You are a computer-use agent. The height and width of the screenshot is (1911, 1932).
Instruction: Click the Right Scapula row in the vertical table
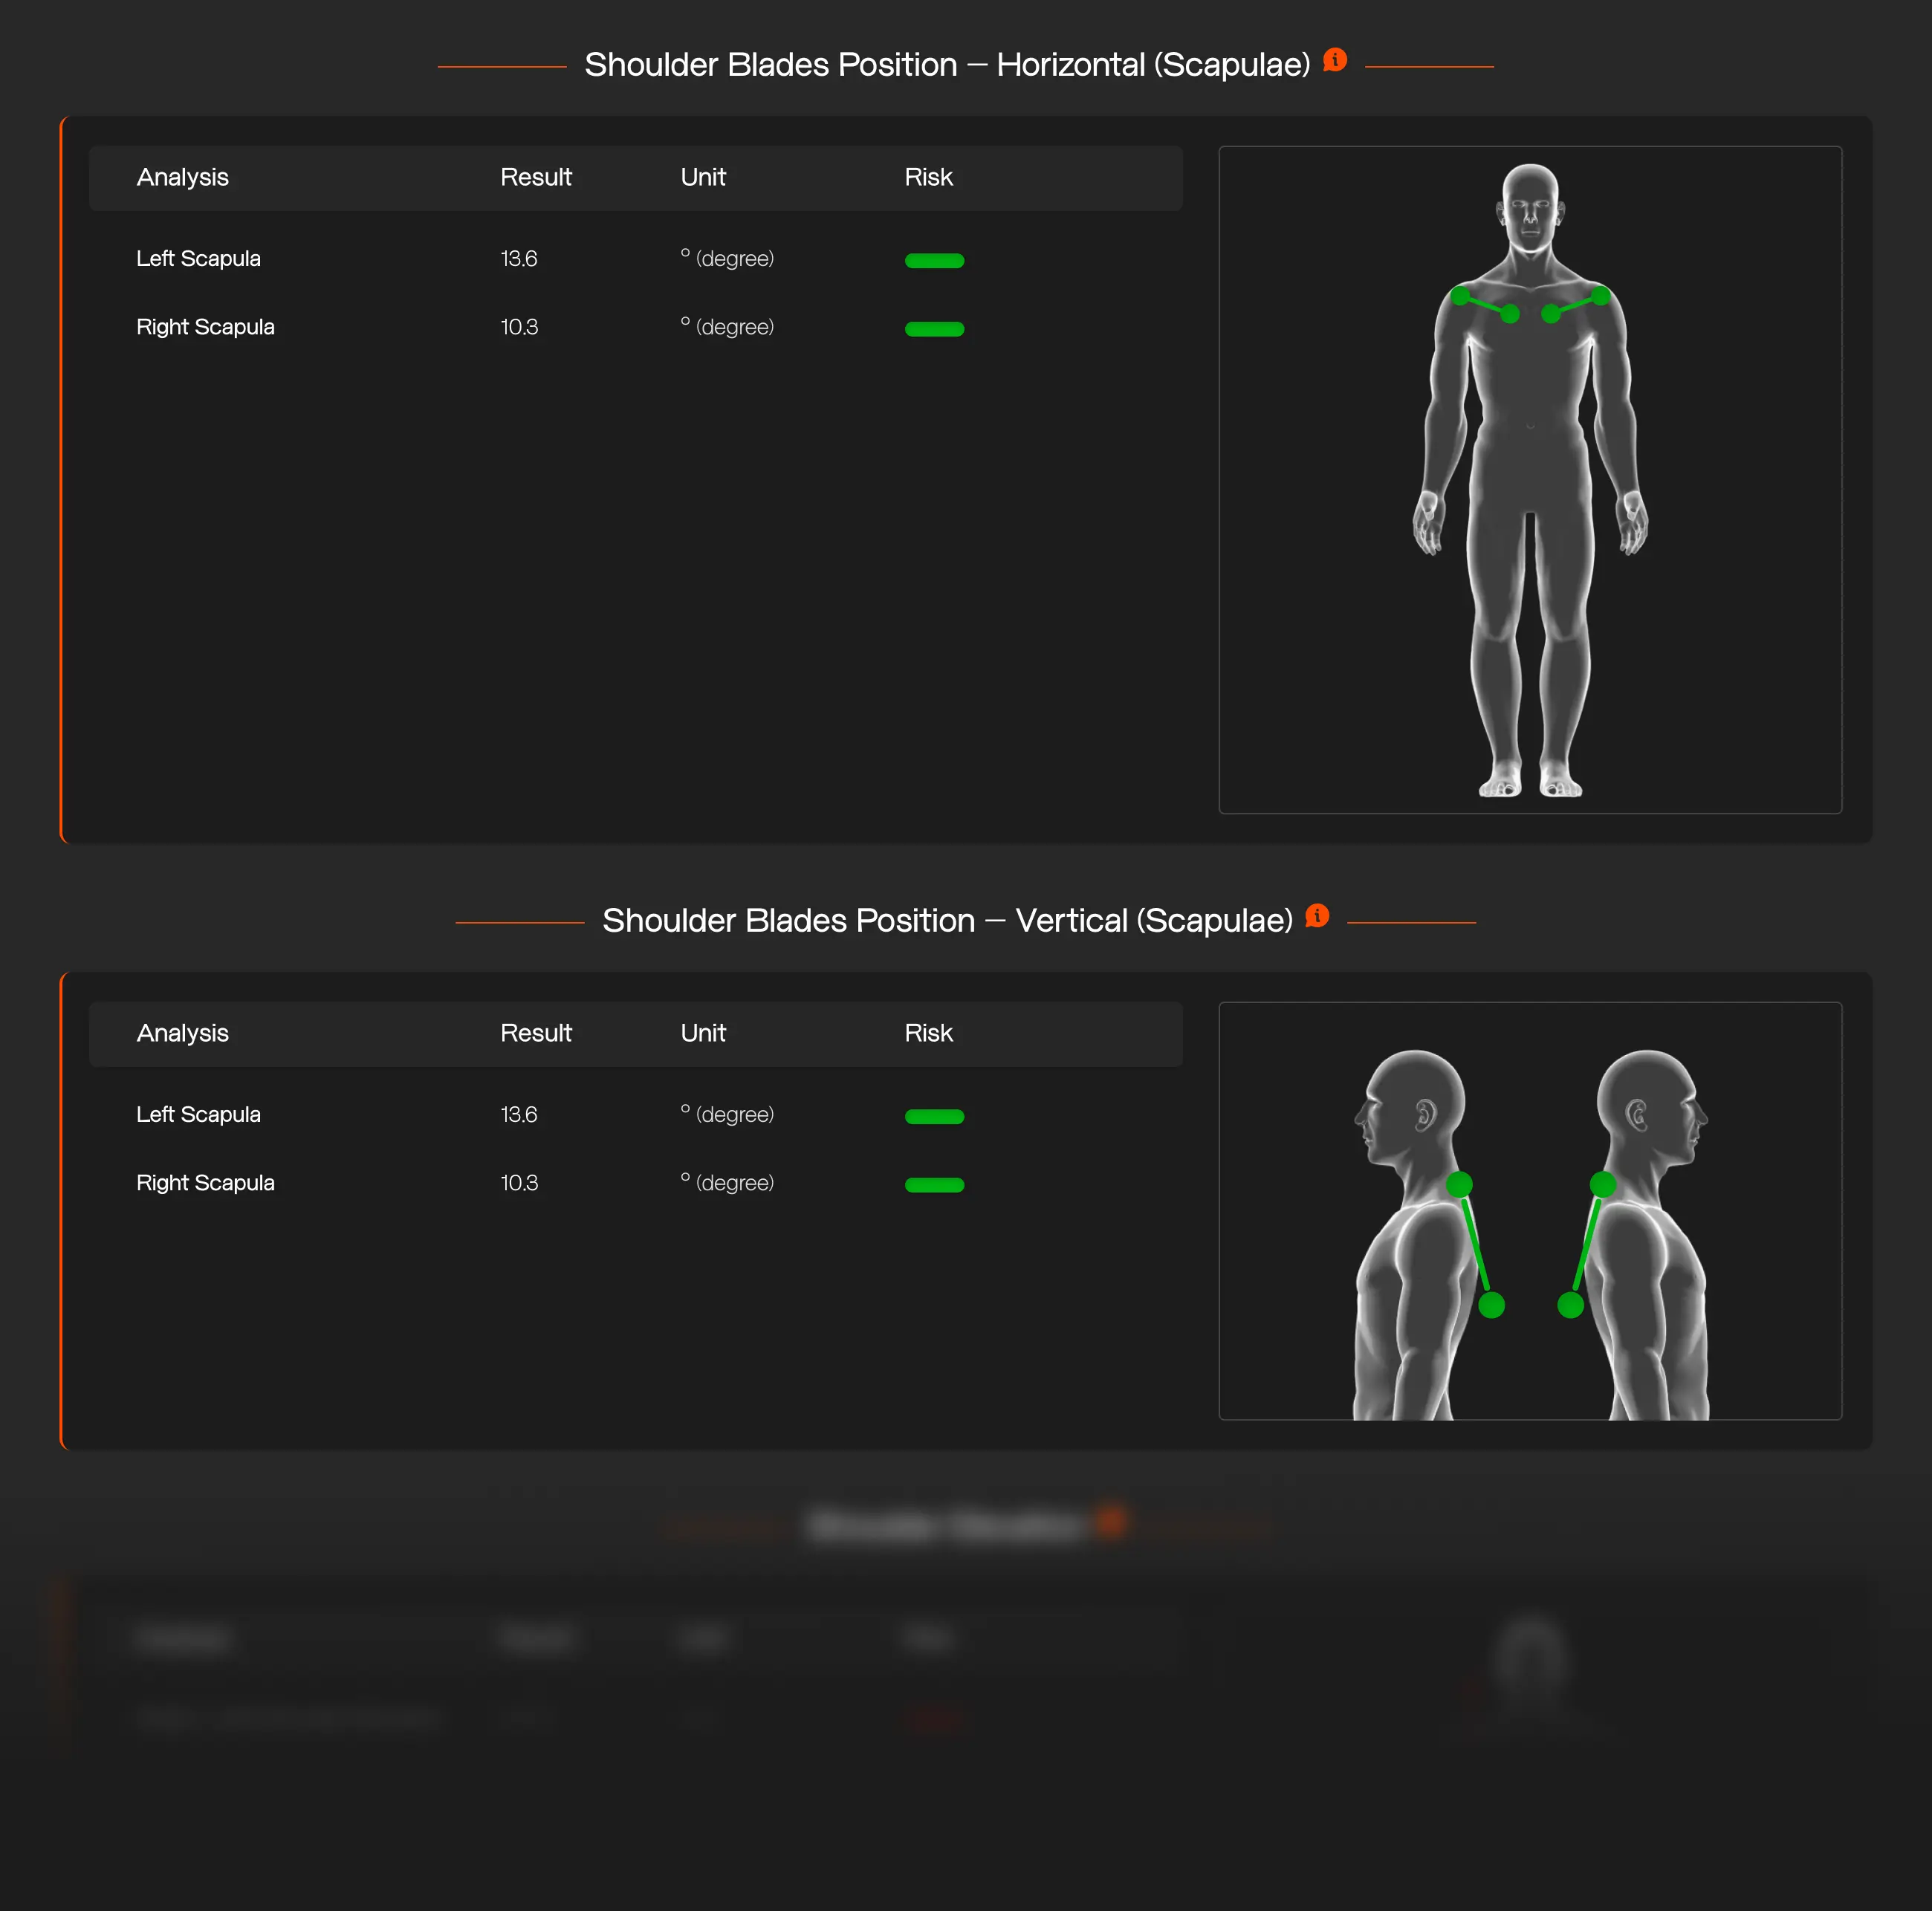(x=205, y=1182)
